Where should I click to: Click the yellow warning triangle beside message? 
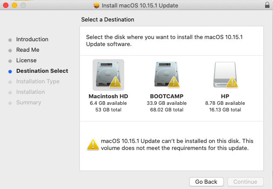coord(93,144)
